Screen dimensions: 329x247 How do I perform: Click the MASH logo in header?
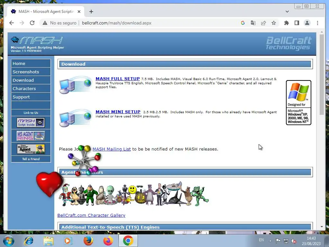(x=37, y=44)
